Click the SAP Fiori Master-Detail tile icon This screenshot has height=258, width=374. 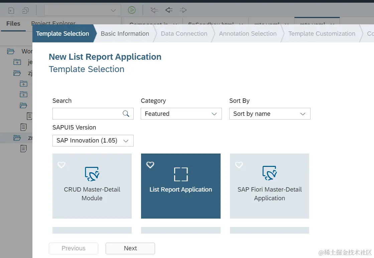pyautogui.click(x=269, y=173)
